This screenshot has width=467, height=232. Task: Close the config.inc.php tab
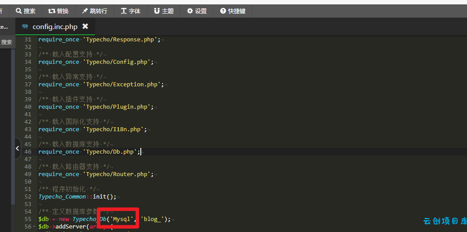[x=85, y=26]
